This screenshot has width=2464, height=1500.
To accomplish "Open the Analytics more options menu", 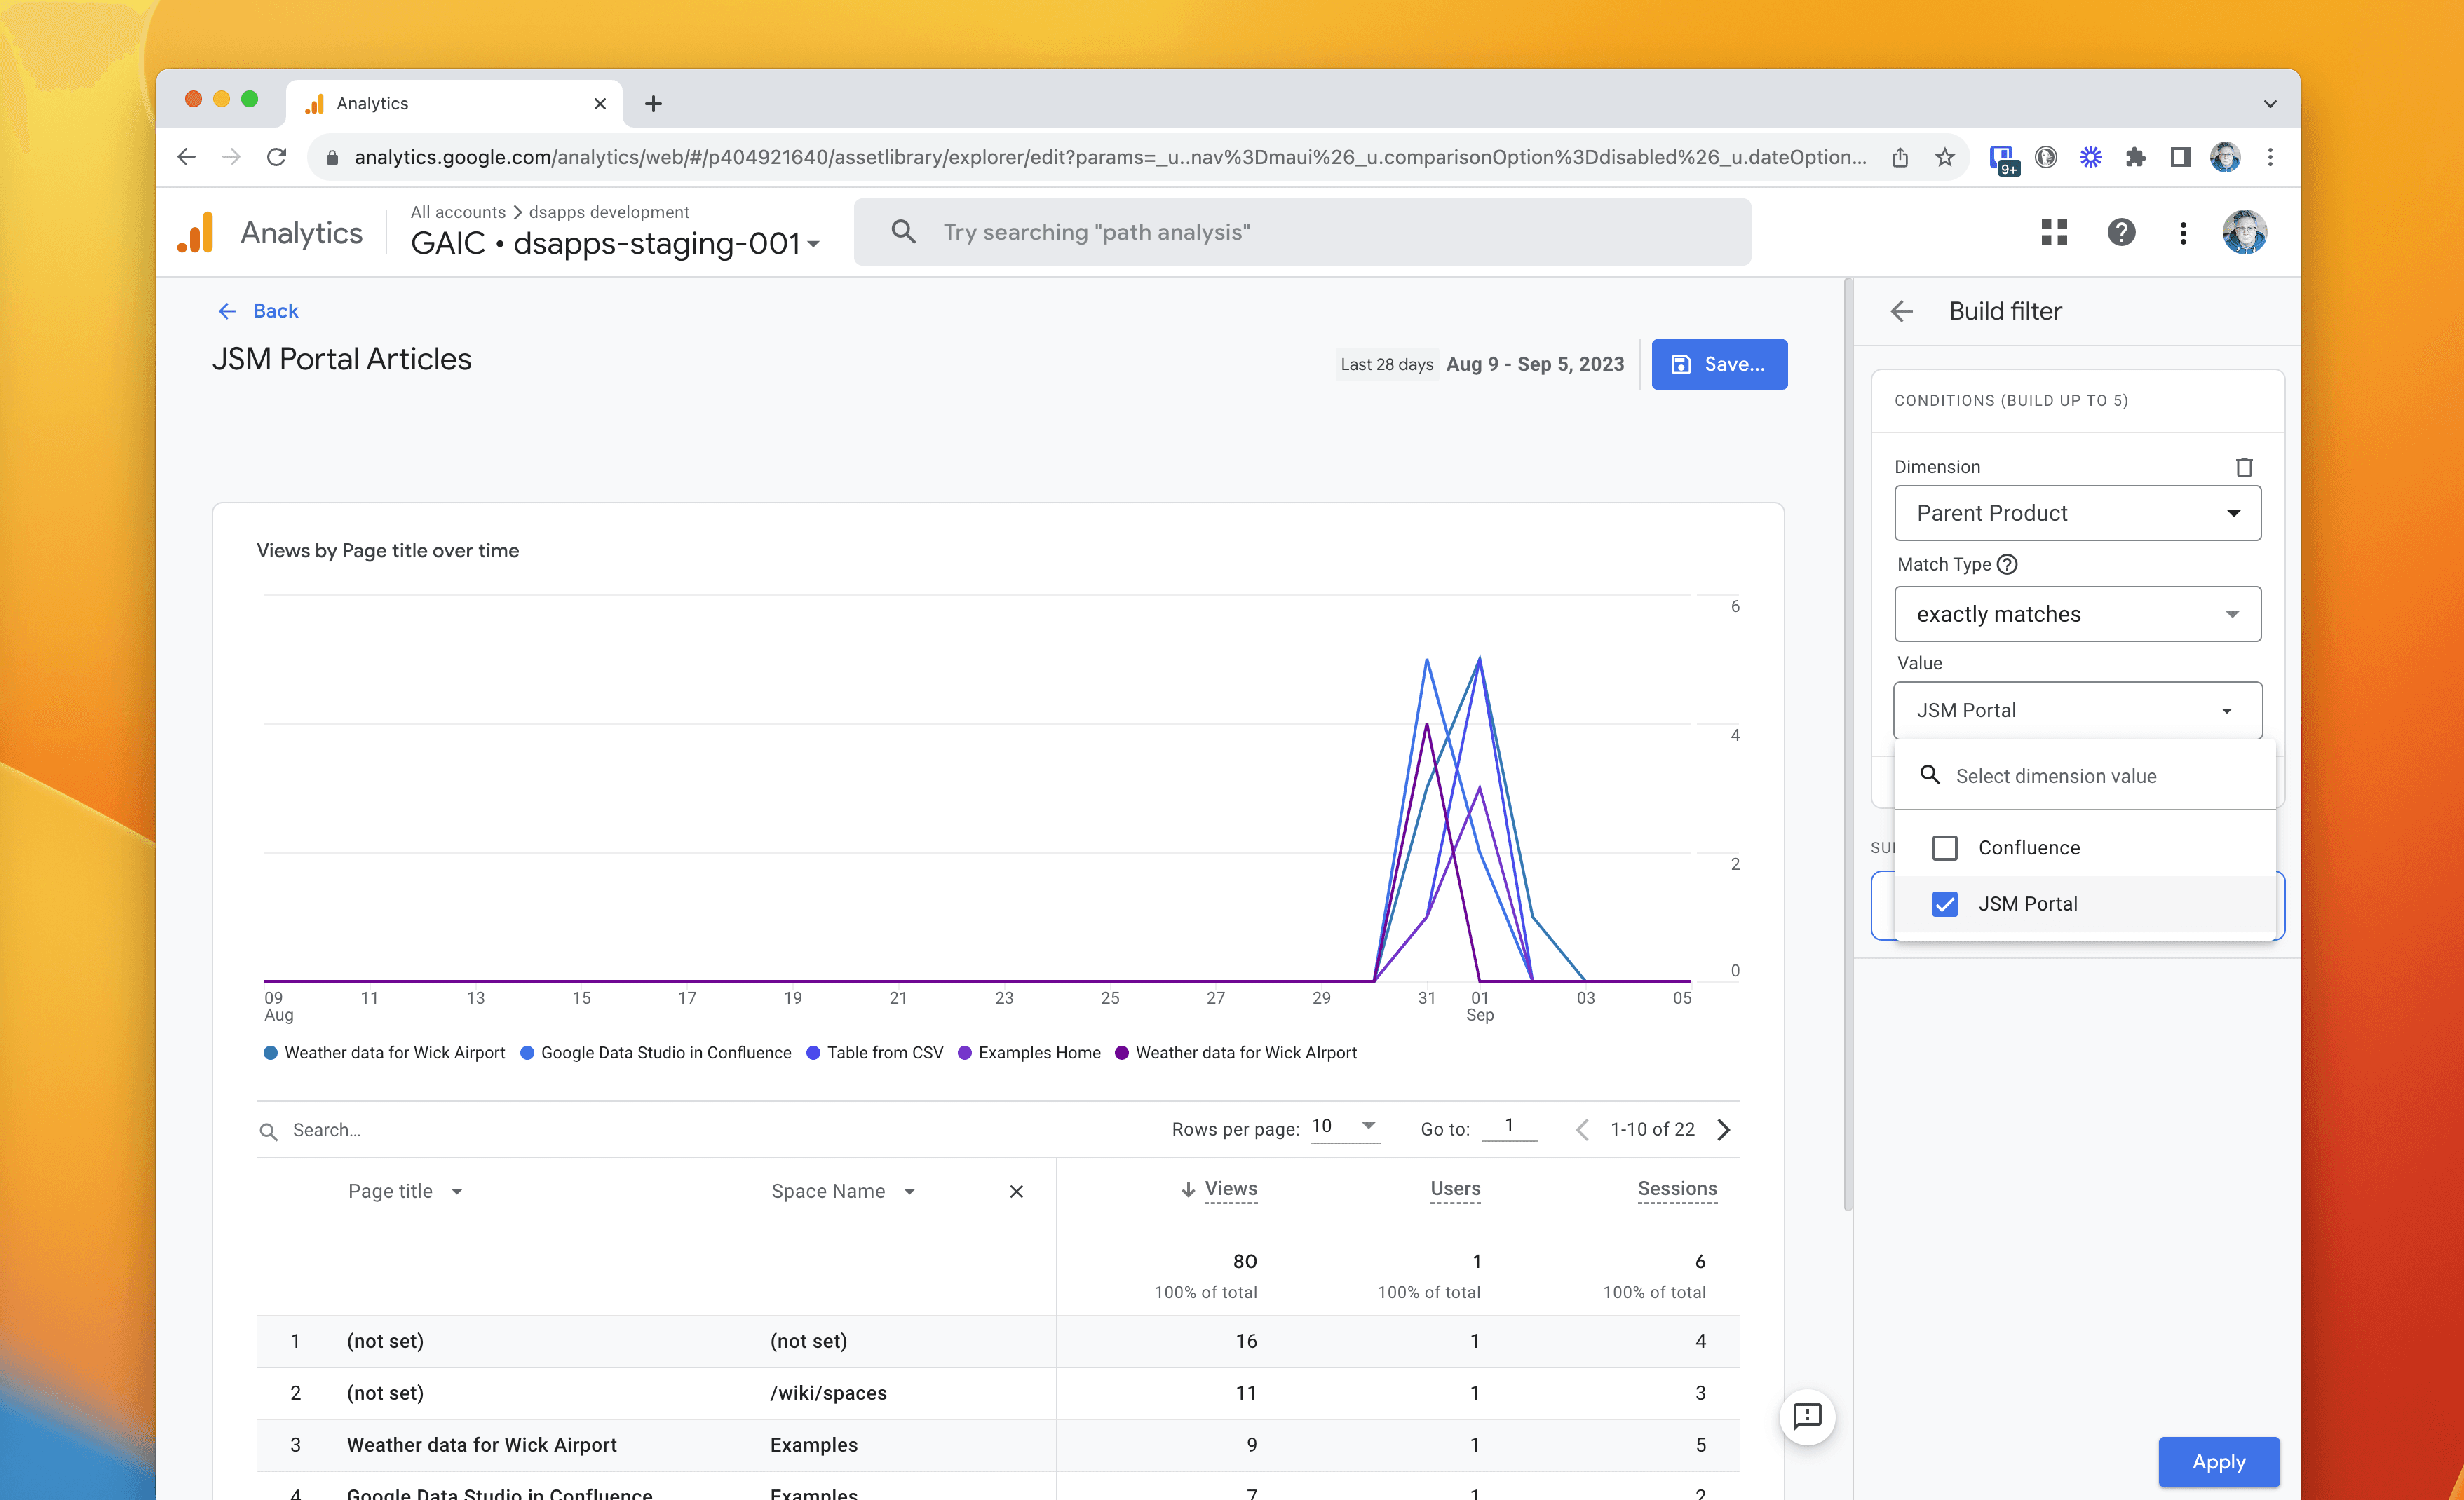I will tap(2183, 233).
